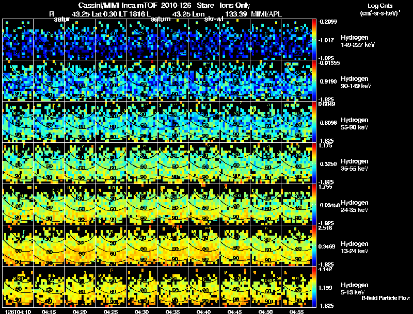The width and height of the screenshot is (413, 314).
Task: Click the (cm²-sr-s-keV) units label
Action: (x=380, y=13)
